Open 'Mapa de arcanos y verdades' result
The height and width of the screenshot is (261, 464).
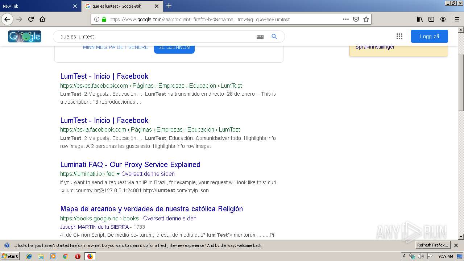click(x=152, y=209)
